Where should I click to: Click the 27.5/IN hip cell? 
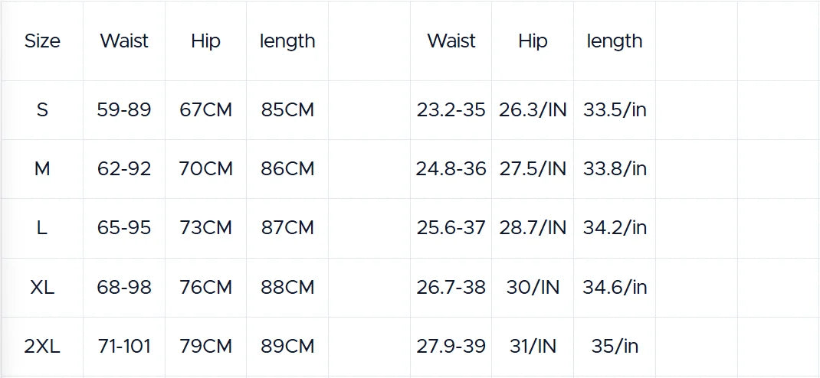pyautogui.click(x=533, y=169)
